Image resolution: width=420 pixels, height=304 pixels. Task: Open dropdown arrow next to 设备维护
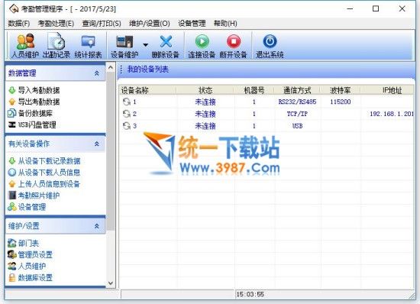145,45
